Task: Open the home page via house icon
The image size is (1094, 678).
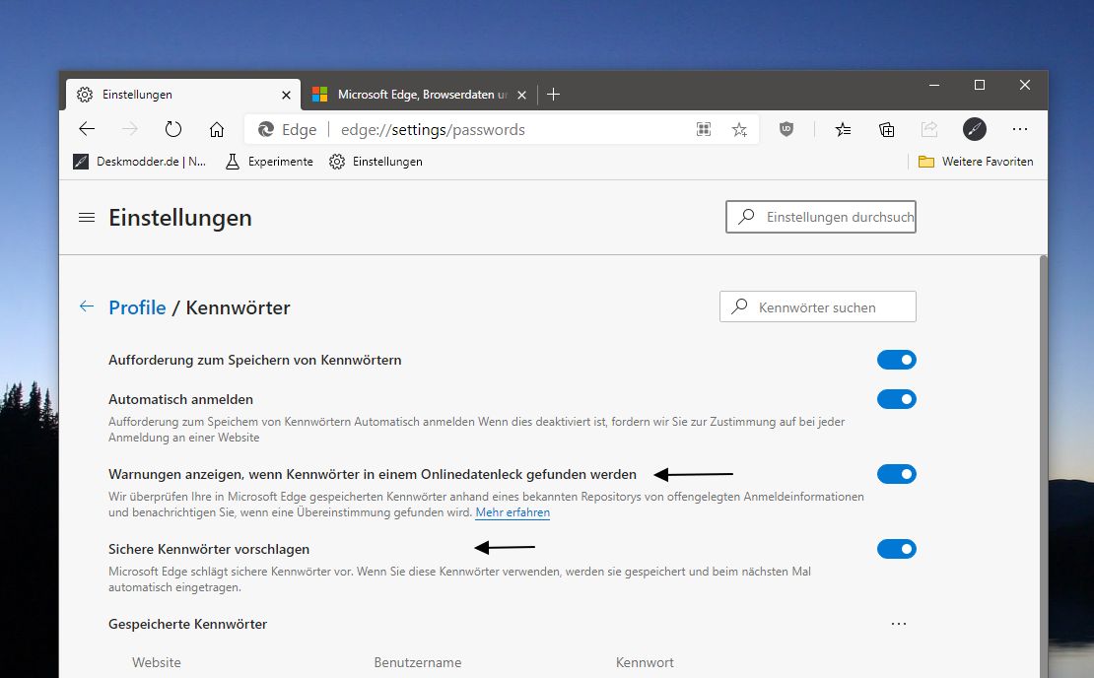Action: pyautogui.click(x=217, y=129)
